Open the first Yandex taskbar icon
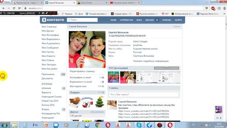 click(x=118, y=125)
